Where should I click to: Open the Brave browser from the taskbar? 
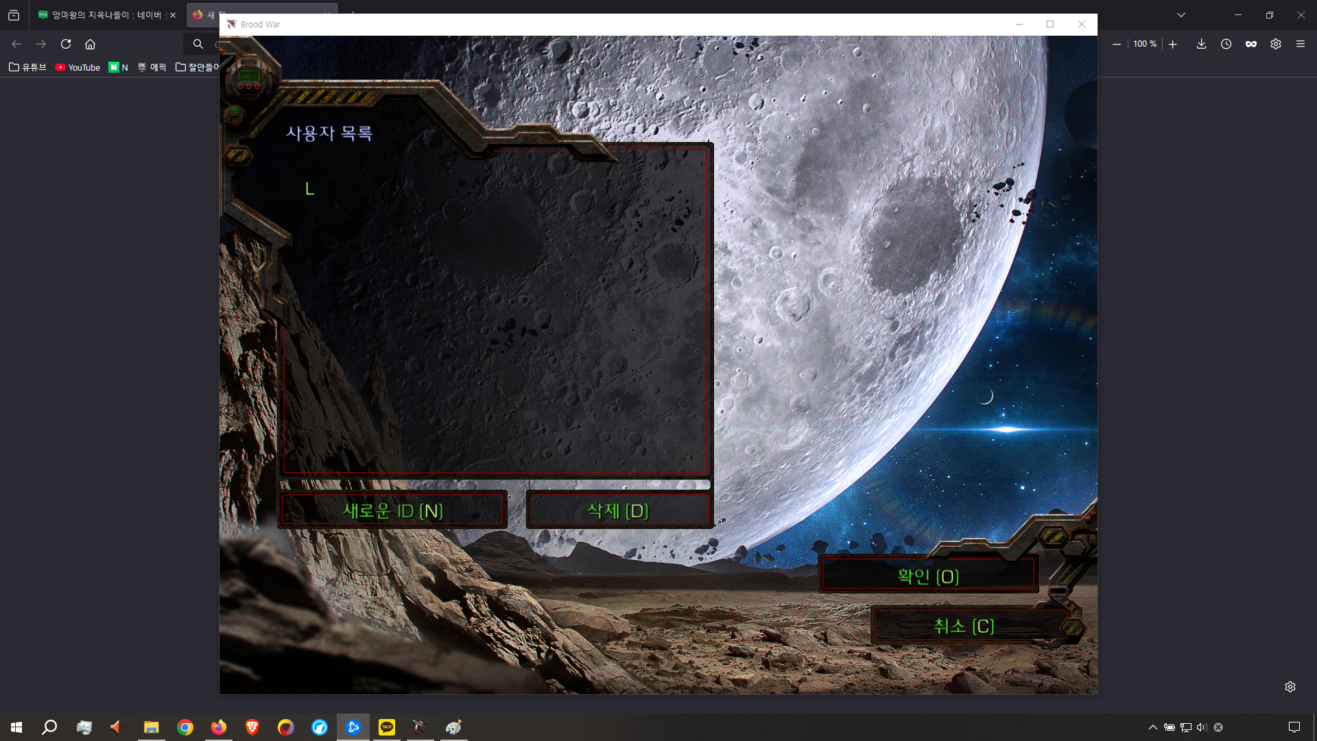pos(252,727)
